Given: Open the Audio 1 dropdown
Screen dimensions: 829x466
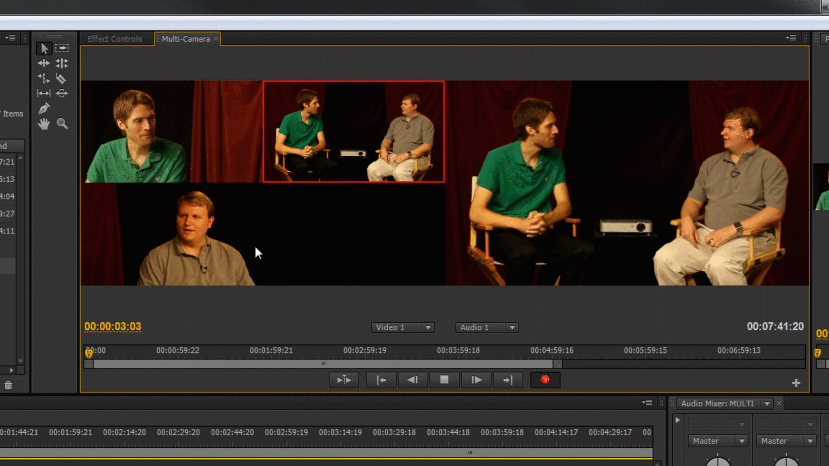Looking at the screenshot, I should [x=487, y=327].
